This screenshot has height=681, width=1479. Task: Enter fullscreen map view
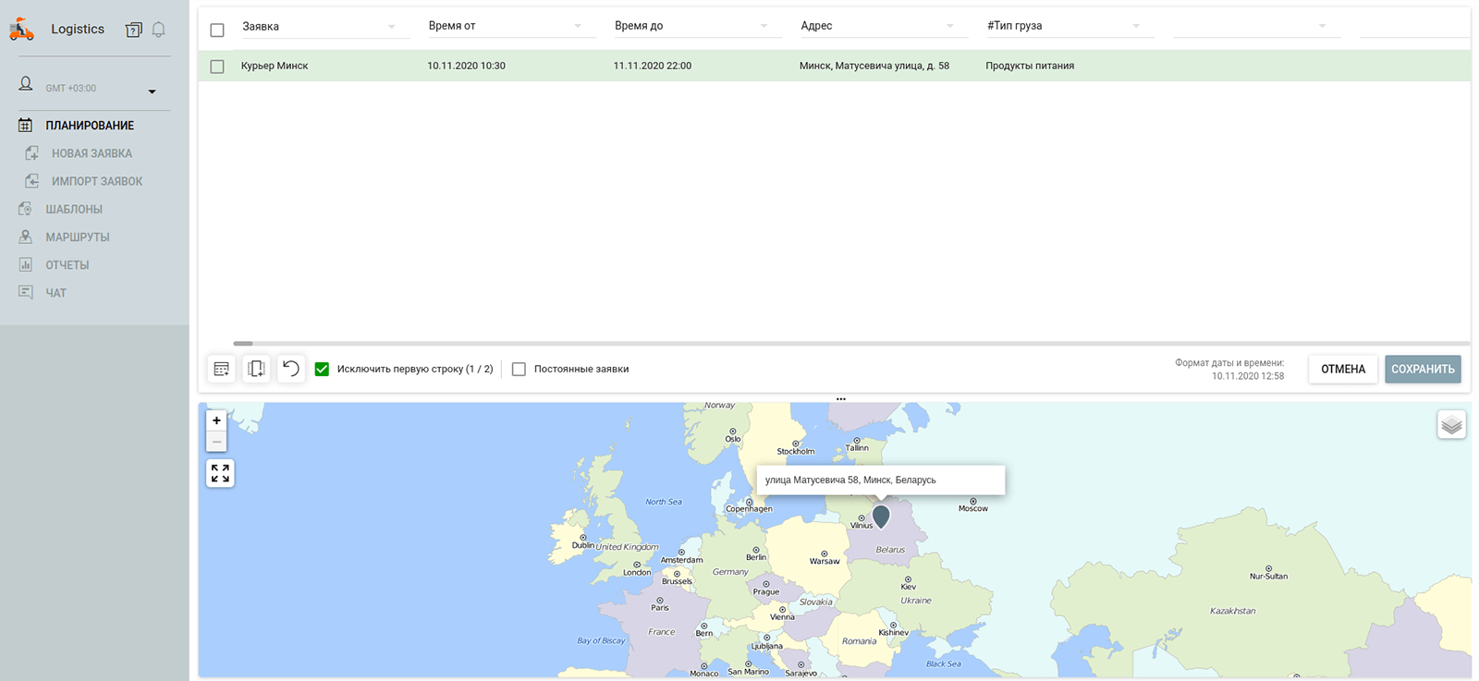click(220, 473)
